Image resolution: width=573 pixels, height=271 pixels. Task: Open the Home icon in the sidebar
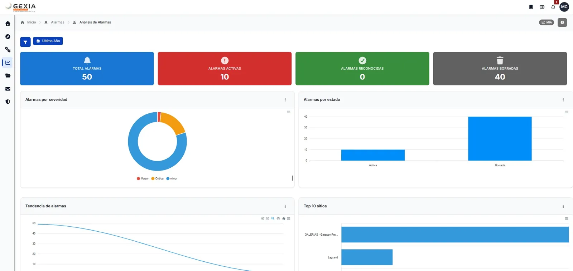point(8,24)
